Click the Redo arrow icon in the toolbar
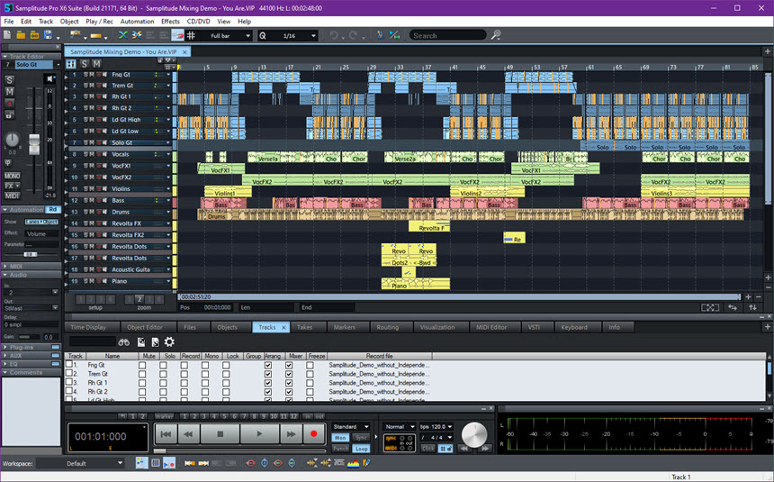This screenshot has width=774, height=482. pos(353,35)
